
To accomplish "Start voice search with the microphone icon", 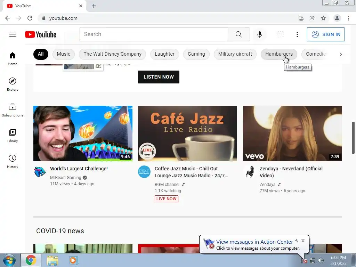I will point(259,34).
